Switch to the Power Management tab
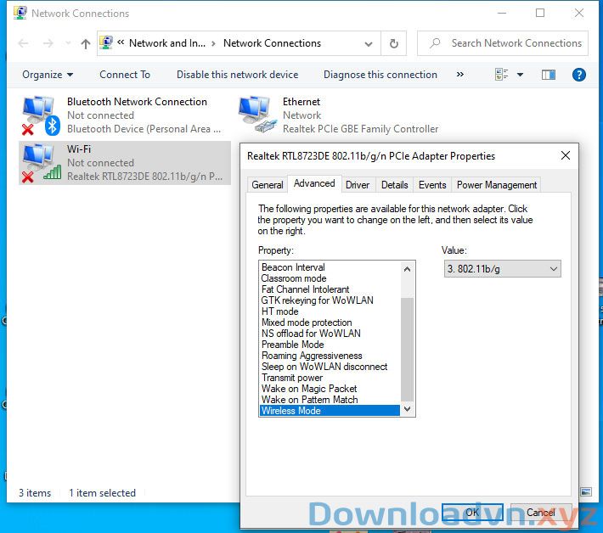Image resolution: width=603 pixels, height=533 pixels. 497,185
